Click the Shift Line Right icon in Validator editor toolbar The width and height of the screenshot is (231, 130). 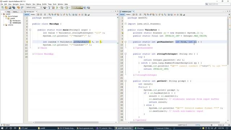pyautogui.click(x=171, y=14)
